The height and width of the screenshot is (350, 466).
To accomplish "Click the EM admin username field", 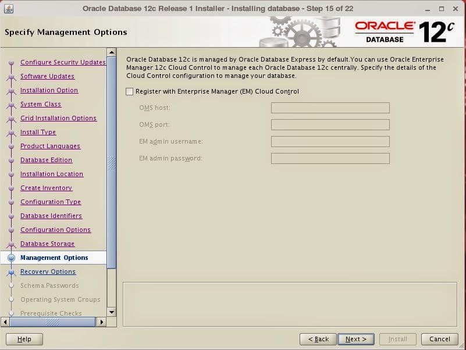I will coord(330,141).
